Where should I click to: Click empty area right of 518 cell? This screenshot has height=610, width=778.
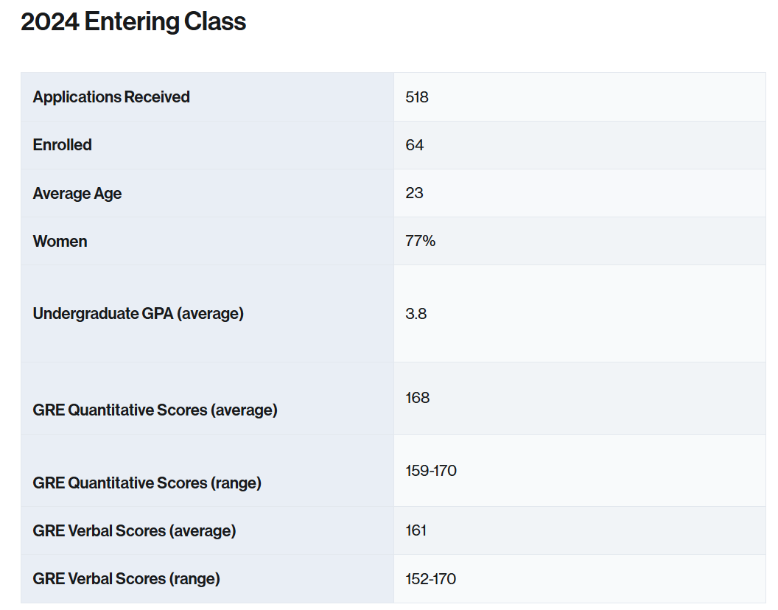(x=595, y=97)
